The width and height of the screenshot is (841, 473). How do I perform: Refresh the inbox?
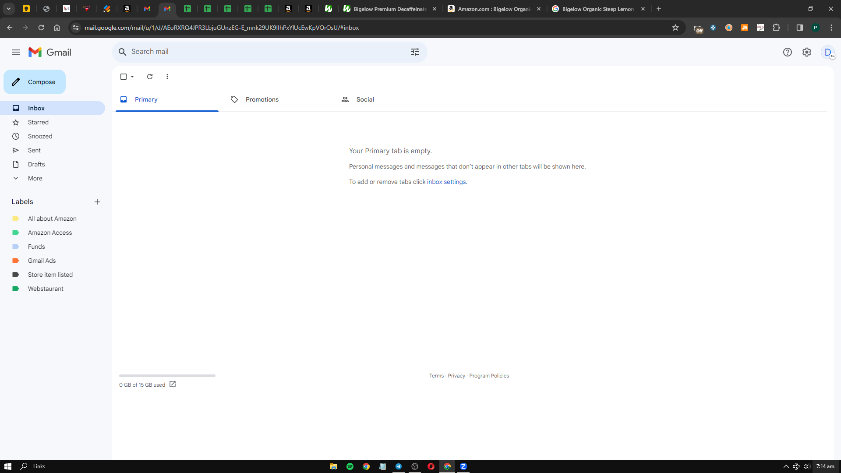click(x=150, y=77)
